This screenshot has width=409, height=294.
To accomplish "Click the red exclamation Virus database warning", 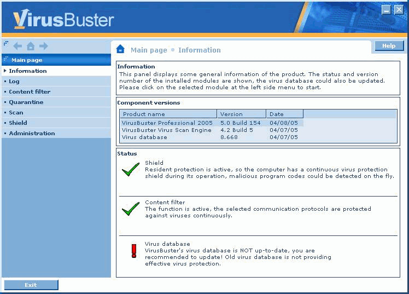I will pyautogui.click(x=134, y=251).
